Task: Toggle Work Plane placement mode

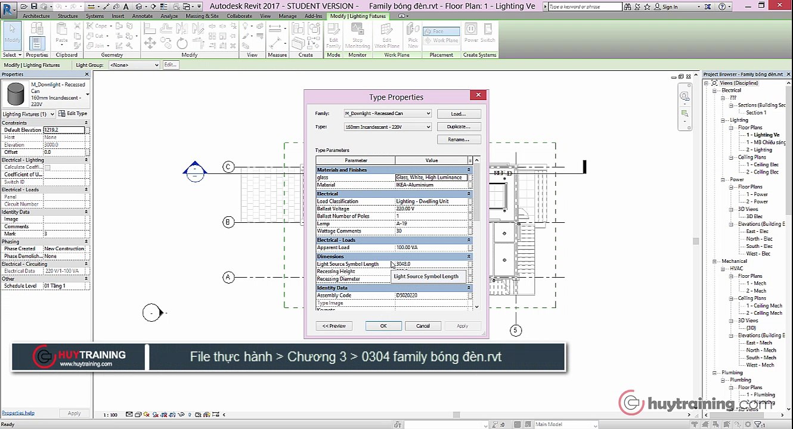Action: pos(441,41)
